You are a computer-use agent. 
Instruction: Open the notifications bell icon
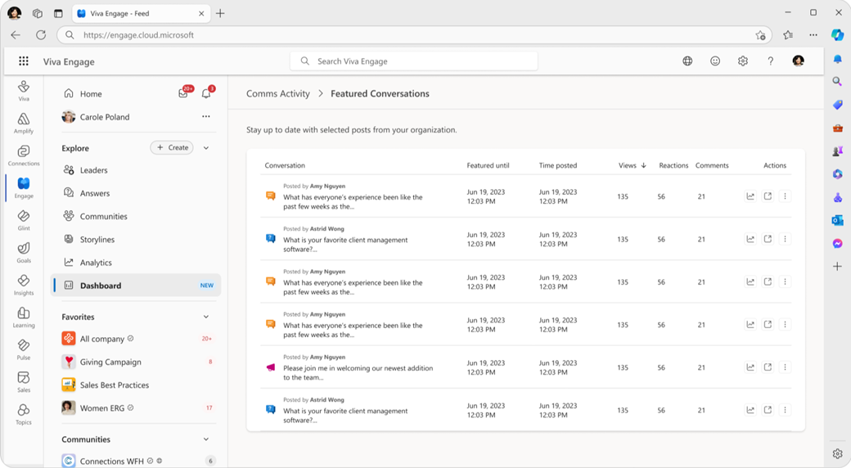(x=206, y=94)
